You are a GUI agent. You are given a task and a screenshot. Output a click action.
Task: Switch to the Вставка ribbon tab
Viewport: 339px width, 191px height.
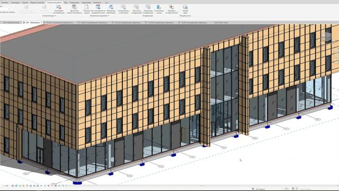[x=5, y=3]
